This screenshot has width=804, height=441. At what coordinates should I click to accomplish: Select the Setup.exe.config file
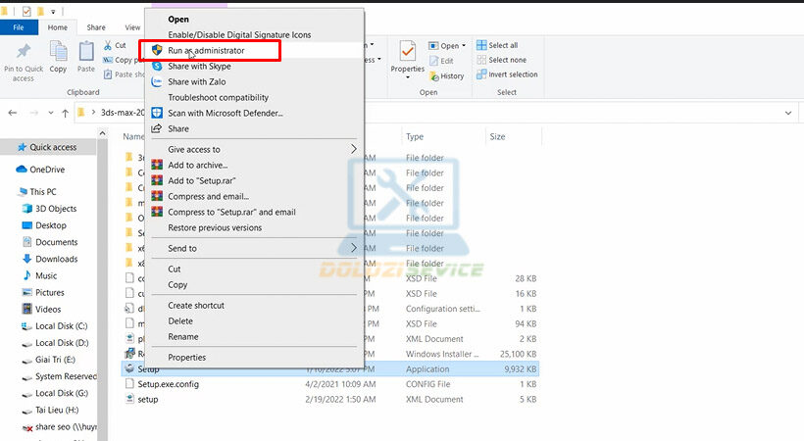329,384
